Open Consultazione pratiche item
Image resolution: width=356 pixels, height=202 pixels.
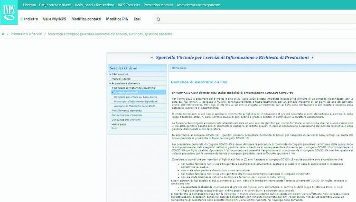126,120
